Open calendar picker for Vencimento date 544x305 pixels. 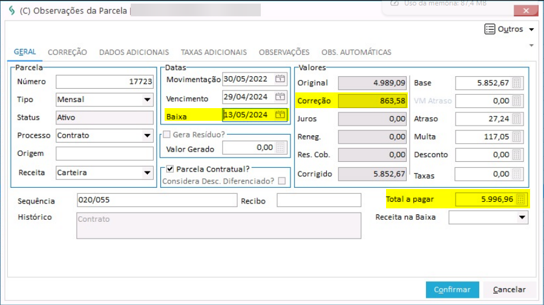coord(280,97)
